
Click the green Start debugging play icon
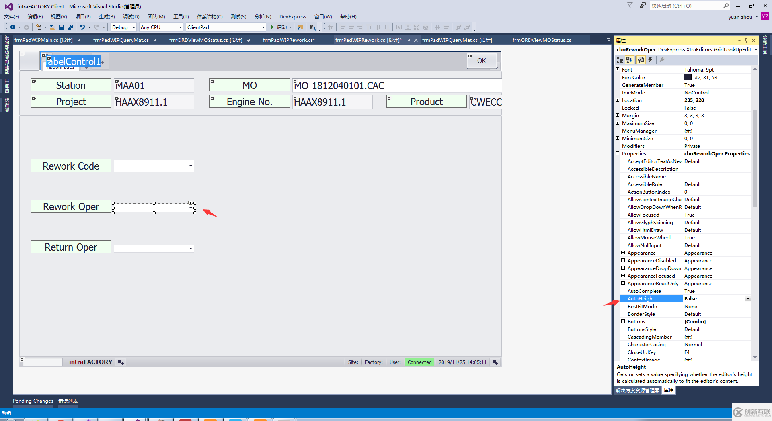point(272,27)
